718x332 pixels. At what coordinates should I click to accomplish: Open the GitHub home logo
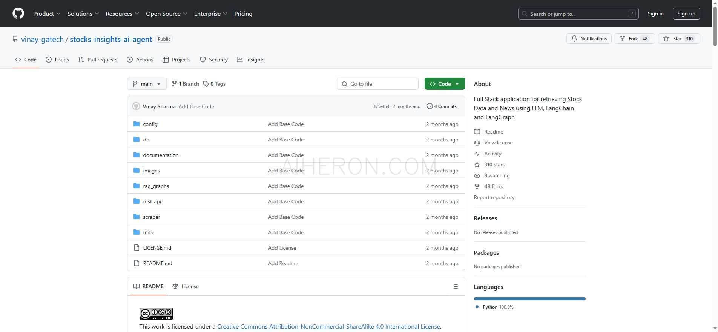pyautogui.click(x=18, y=14)
